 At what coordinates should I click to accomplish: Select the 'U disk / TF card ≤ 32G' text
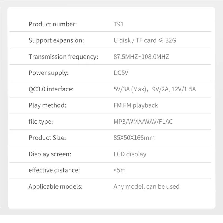[145, 40]
